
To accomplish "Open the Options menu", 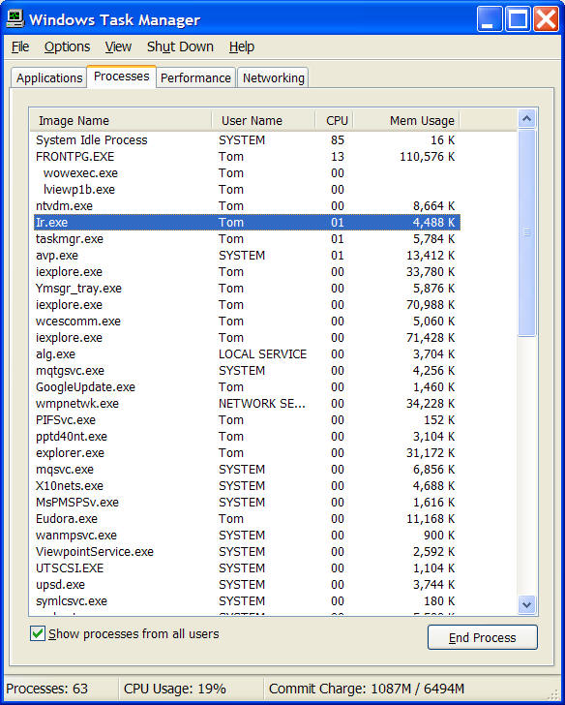I will [67, 46].
